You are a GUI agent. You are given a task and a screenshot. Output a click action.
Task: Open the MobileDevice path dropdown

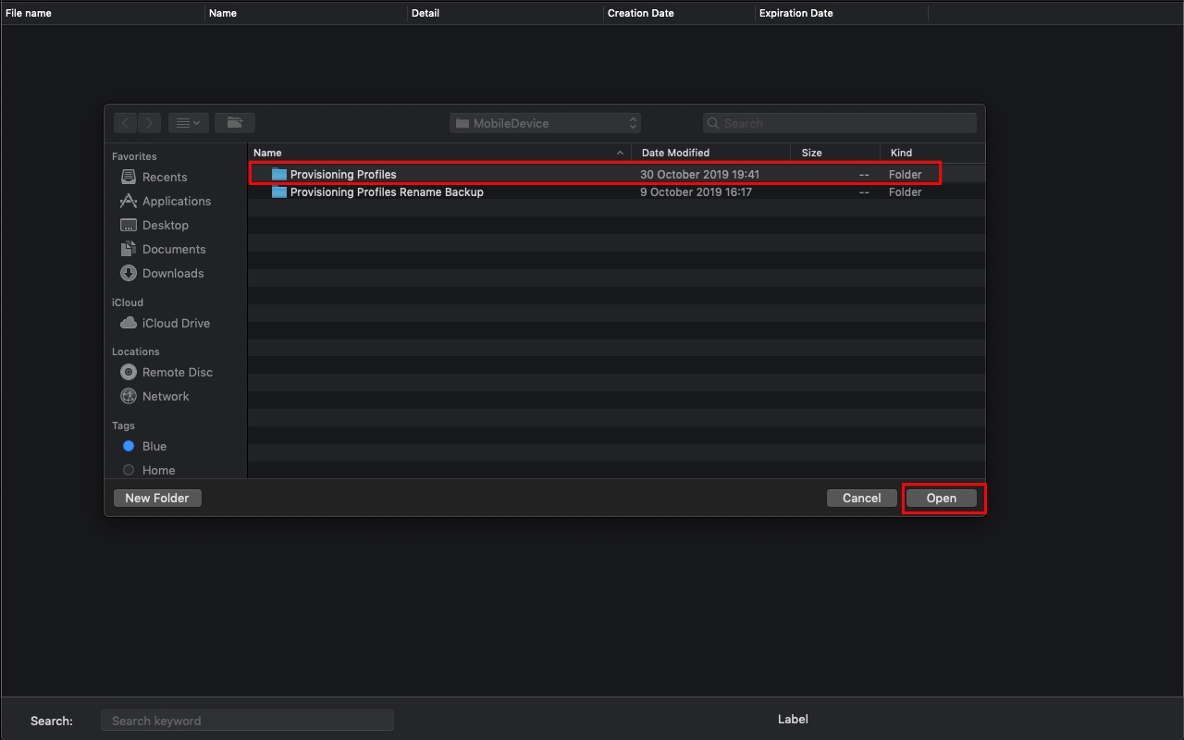[545, 123]
